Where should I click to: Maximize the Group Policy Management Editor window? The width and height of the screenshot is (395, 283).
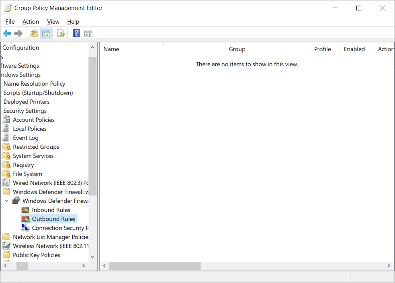[359, 8]
